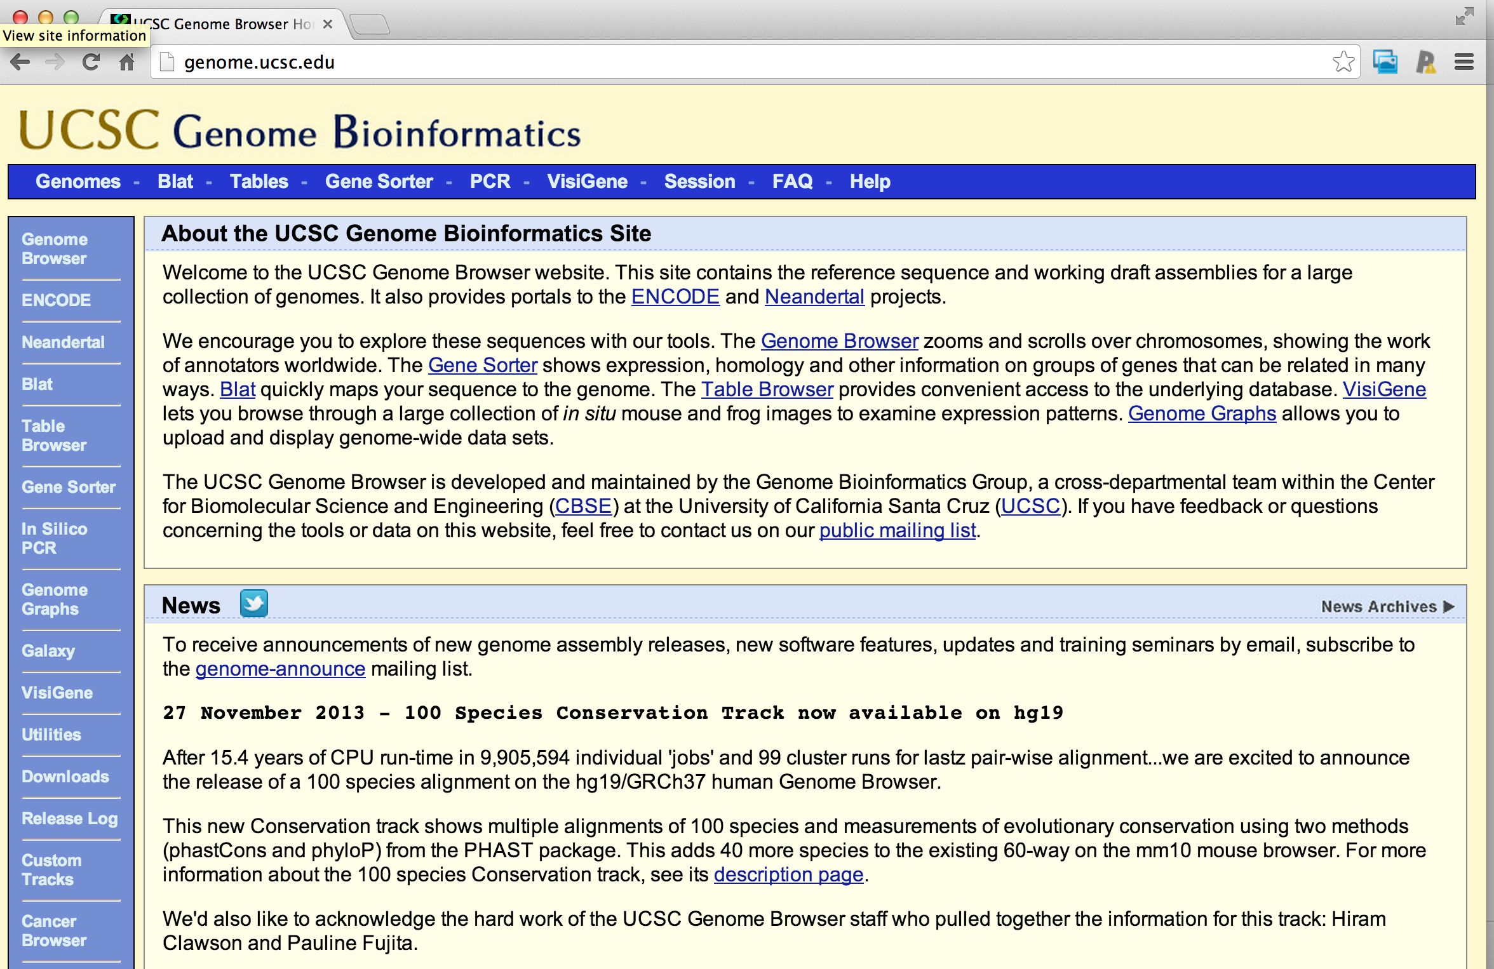Click the 27 November 2013 news headline

(x=613, y=712)
